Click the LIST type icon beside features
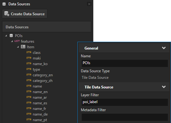Image resolution: width=171 pixels, height=123 pixels. 17,41
